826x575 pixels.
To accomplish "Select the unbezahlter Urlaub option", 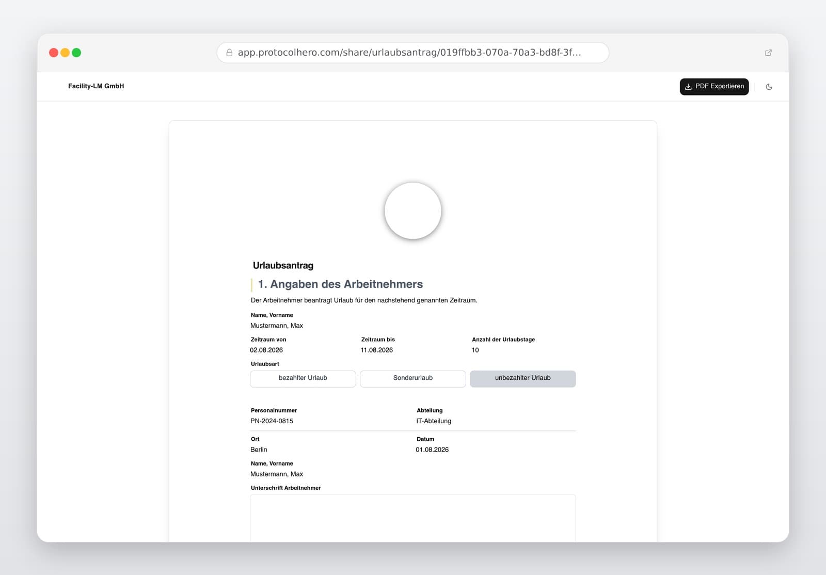I will [522, 378].
